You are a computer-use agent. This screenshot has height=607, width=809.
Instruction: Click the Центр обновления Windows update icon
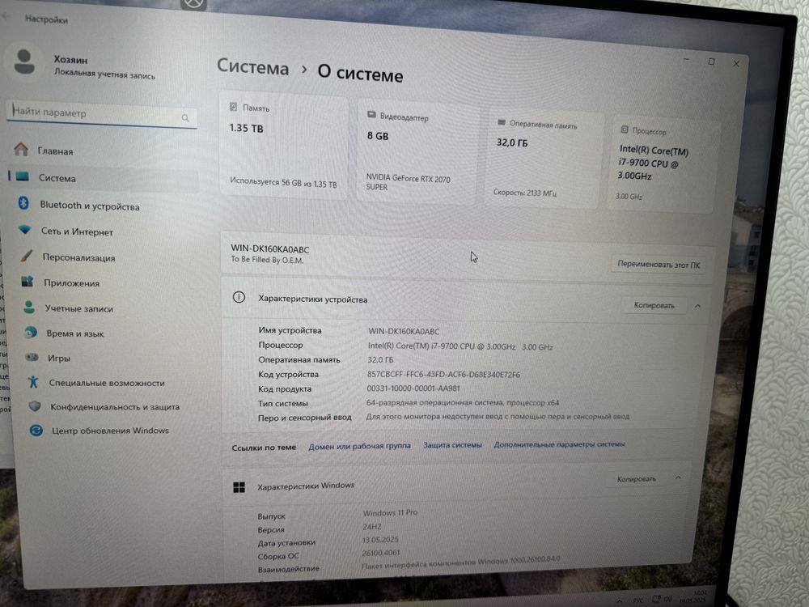click(x=36, y=430)
